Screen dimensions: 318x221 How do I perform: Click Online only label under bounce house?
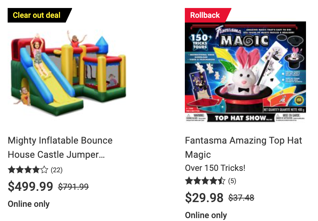[29, 204]
